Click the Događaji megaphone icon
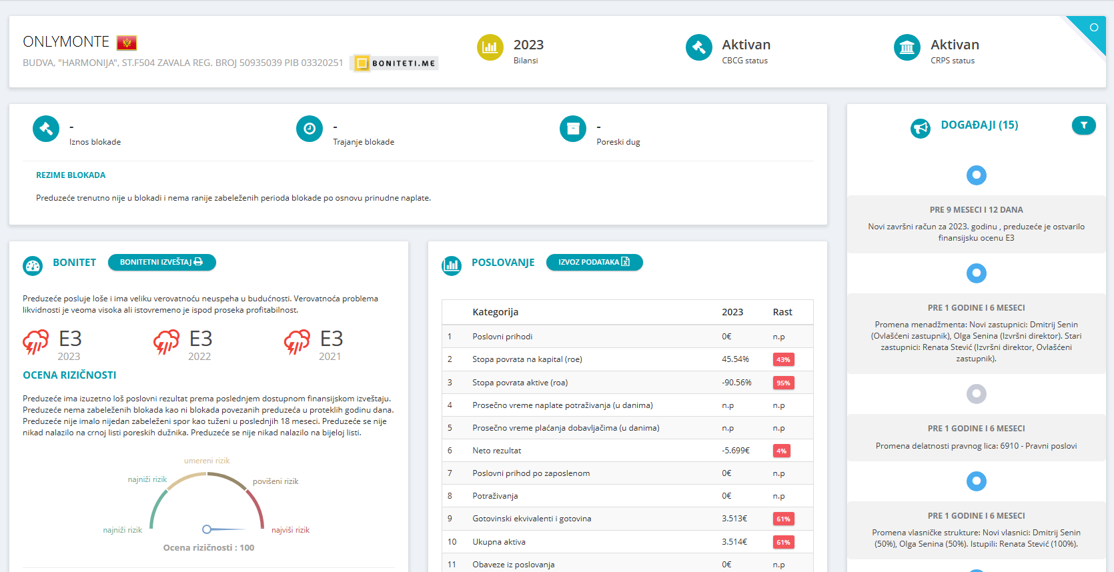 (x=921, y=127)
